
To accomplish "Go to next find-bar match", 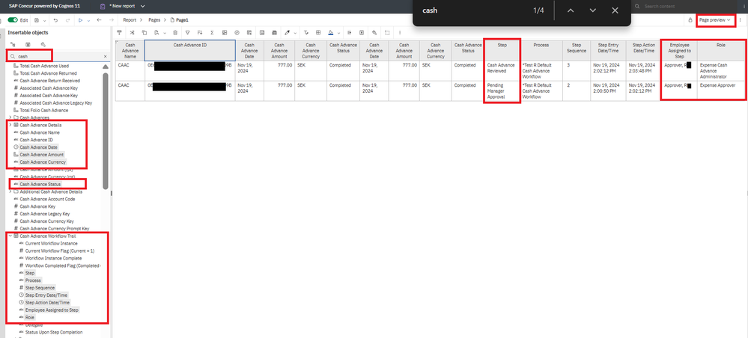I will [x=592, y=10].
